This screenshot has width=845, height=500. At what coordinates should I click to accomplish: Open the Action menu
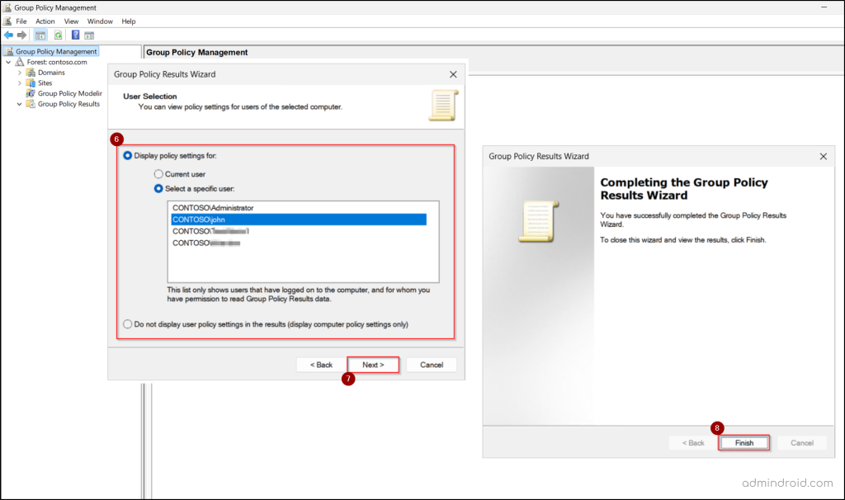(45, 21)
